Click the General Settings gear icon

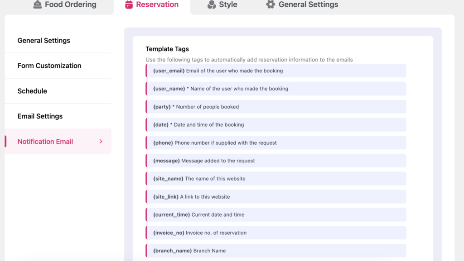(271, 5)
